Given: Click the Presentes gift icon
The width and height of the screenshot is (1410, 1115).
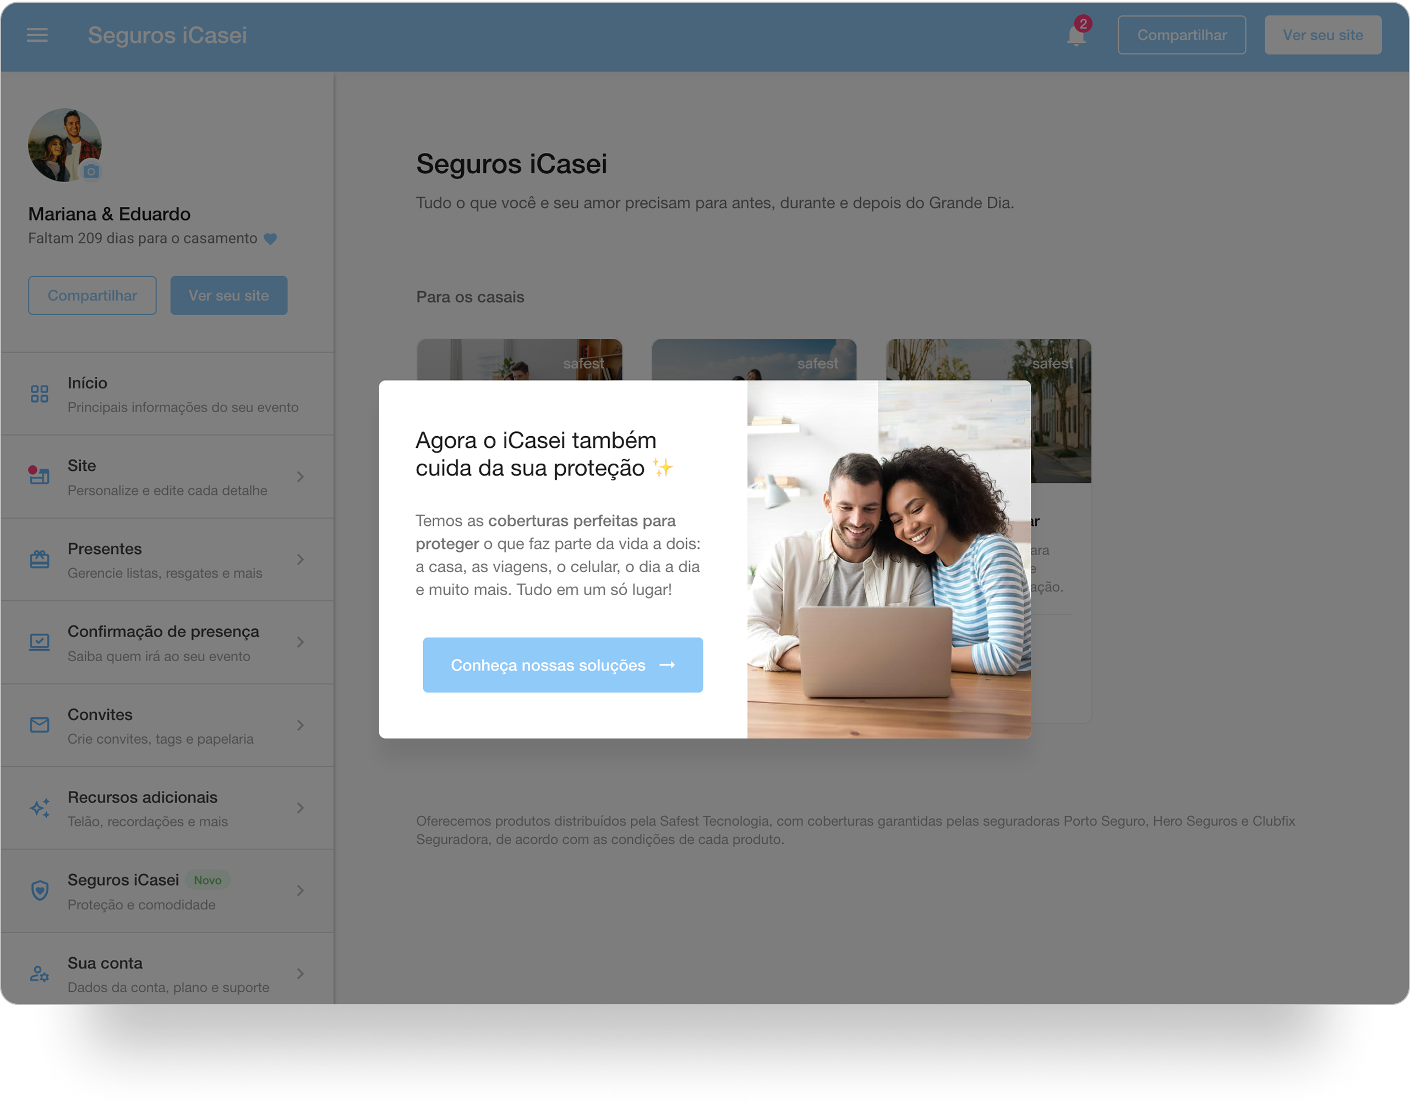Looking at the screenshot, I should (39, 559).
